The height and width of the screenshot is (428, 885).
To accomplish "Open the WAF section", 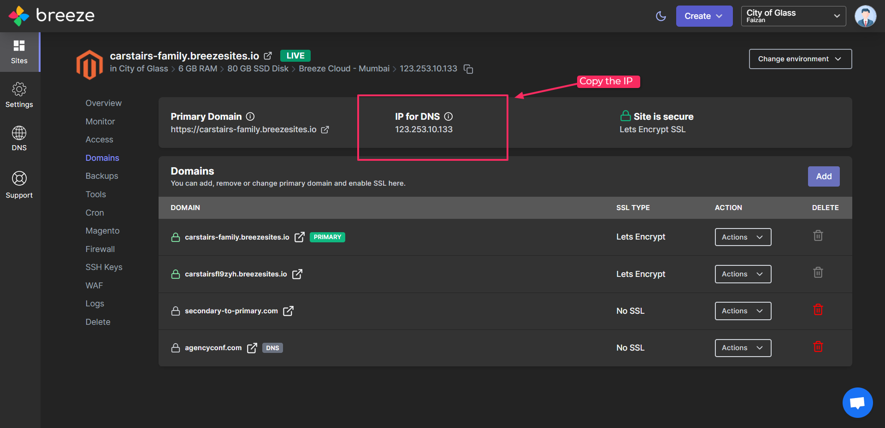I will pyautogui.click(x=94, y=286).
